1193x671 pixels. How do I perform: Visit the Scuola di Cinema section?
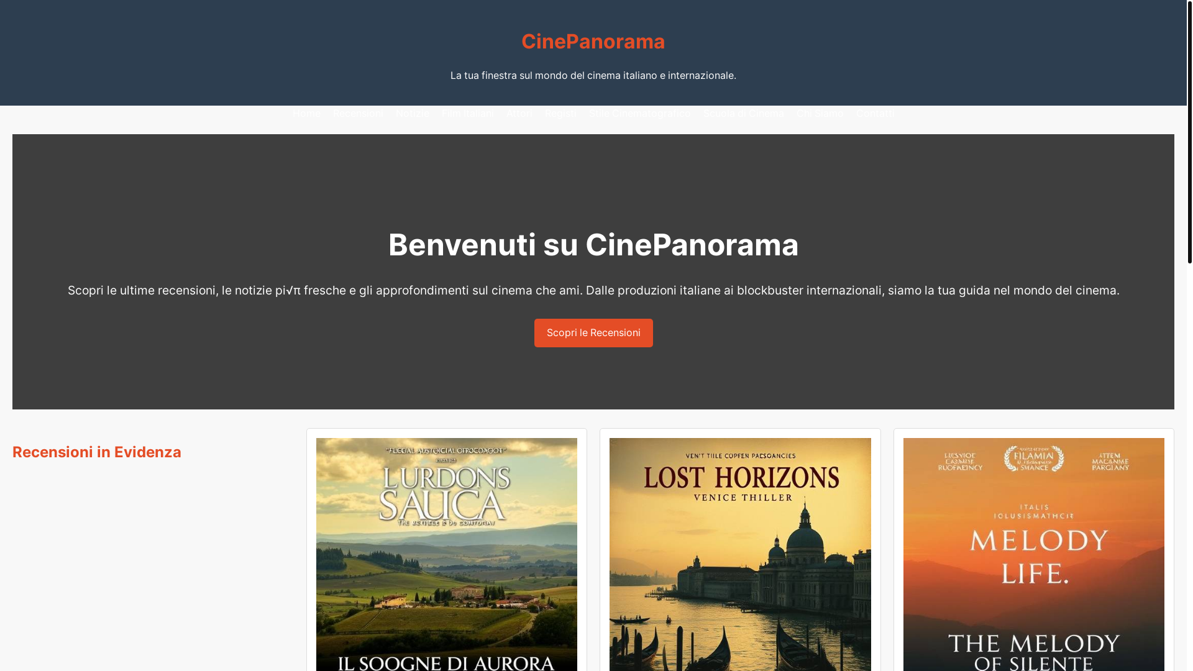click(x=743, y=114)
